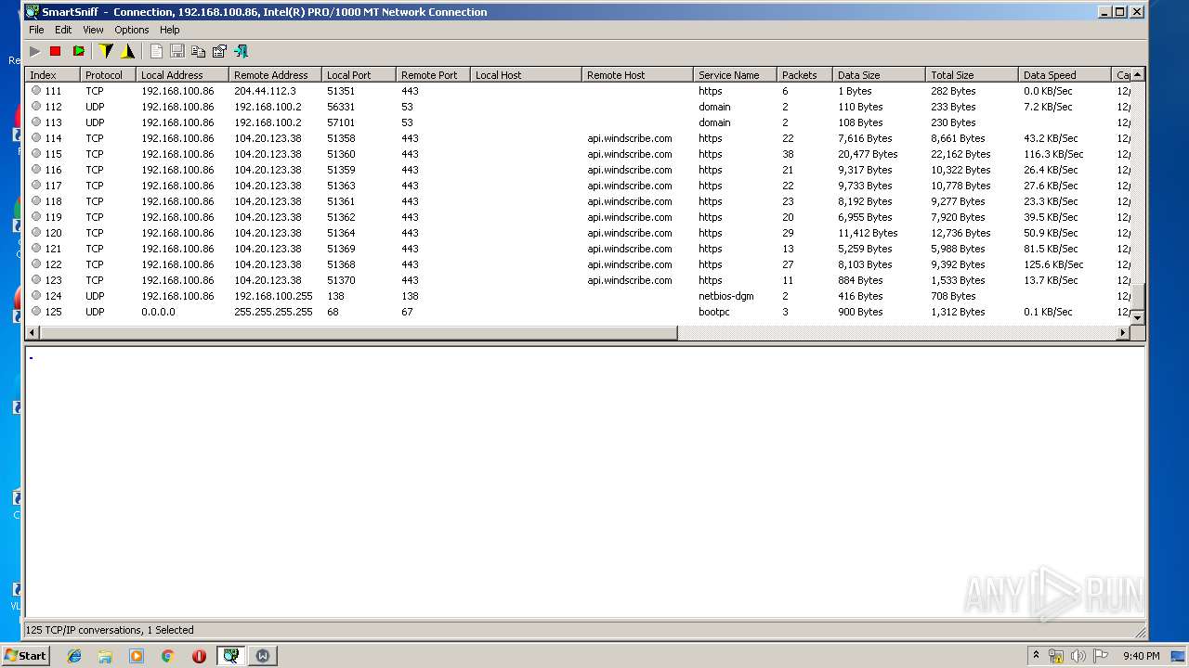Launch Internet Explorer from taskbar
The height and width of the screenshot is (668, 1189).
(74, 656)
